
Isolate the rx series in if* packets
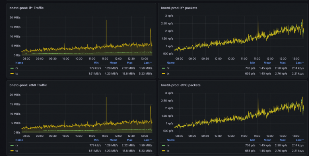[168, 68]
